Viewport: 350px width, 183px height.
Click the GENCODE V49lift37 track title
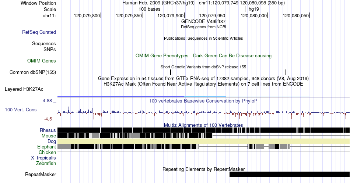click(x=203, y=21)
